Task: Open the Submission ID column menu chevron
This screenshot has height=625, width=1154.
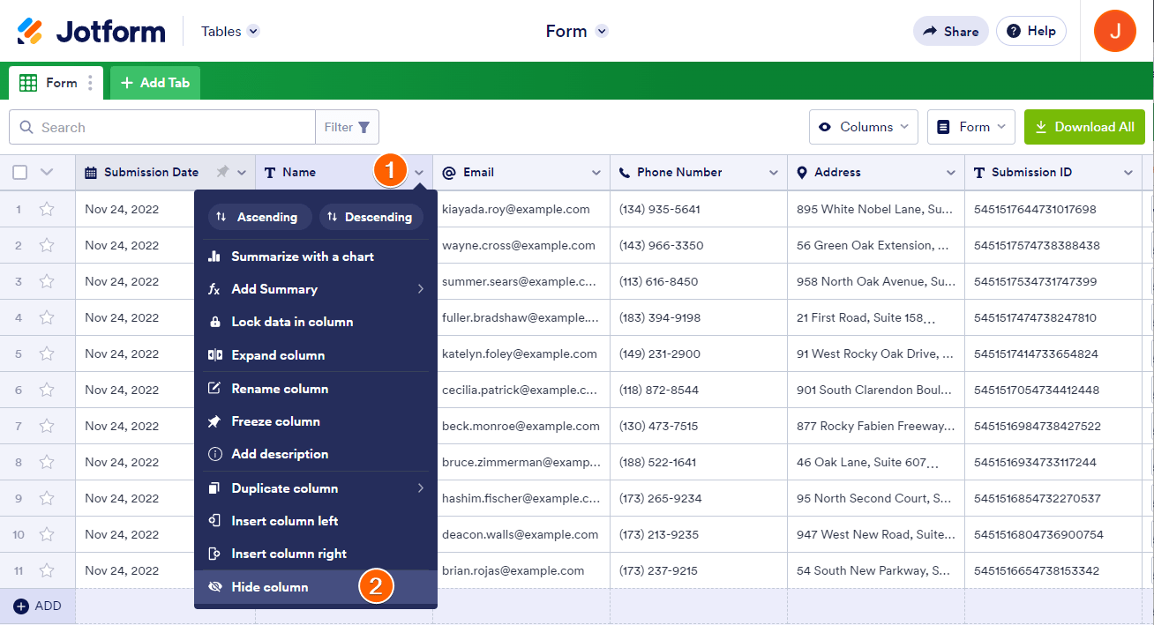Action: click(1128, 173)
